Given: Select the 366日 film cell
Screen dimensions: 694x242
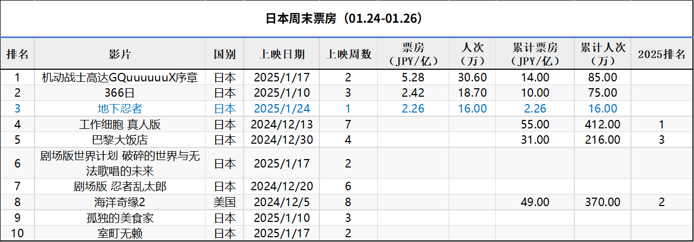Looking at the screenshot, I should [x=120, y=93].
